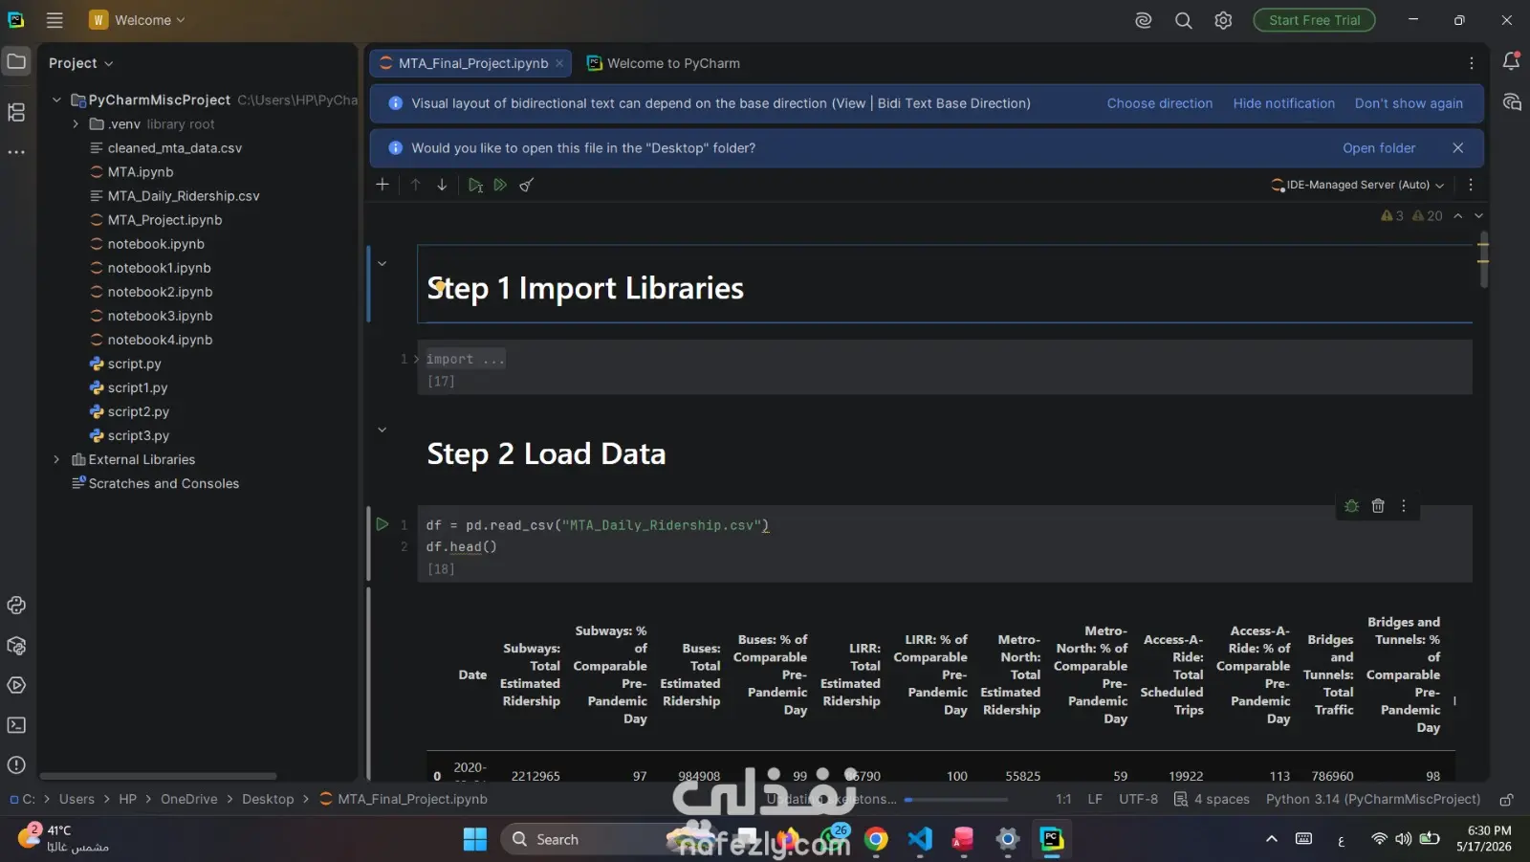Delete the current cell

pyautogui.click(x=1378, y=506)
